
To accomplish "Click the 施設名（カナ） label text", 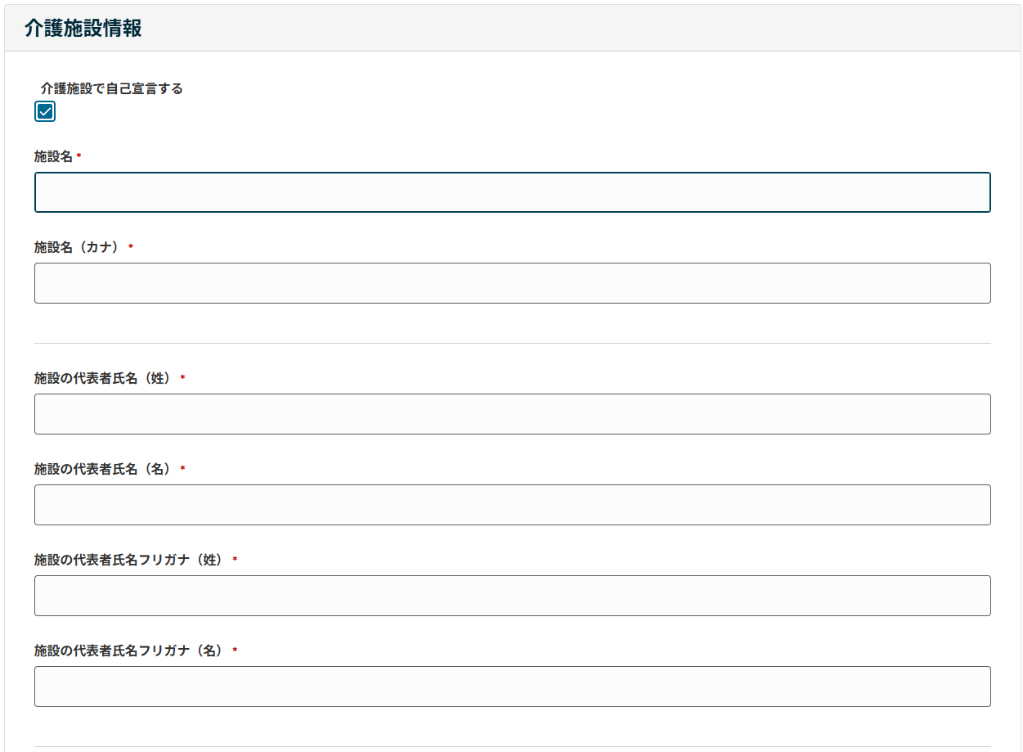I will (78, 246).
